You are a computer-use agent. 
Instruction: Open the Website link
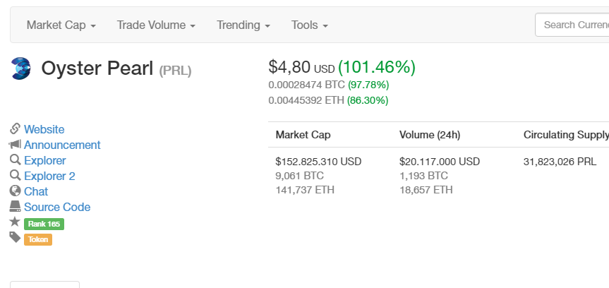44,129
